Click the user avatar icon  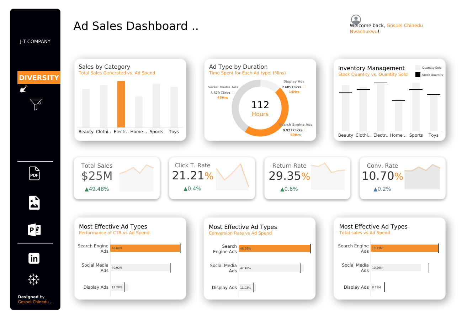pyautogui.click(x=356, y=20)
